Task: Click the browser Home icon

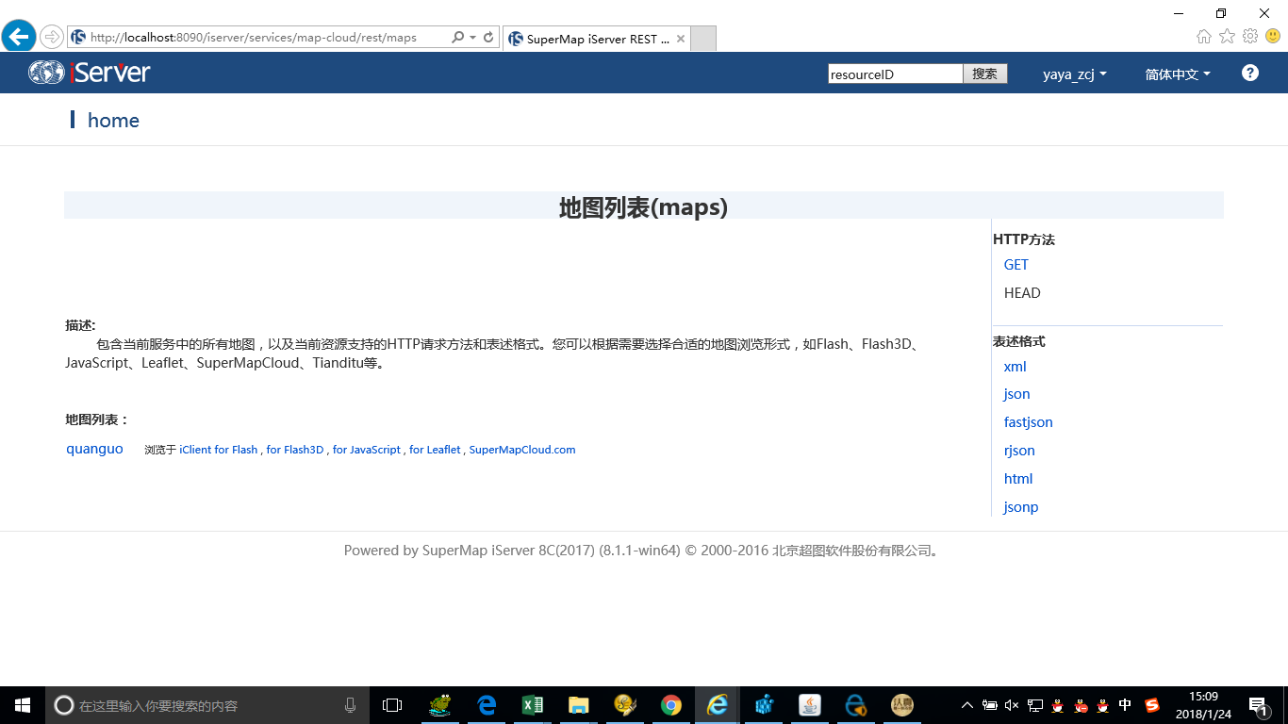Action: coord(1204,37)
